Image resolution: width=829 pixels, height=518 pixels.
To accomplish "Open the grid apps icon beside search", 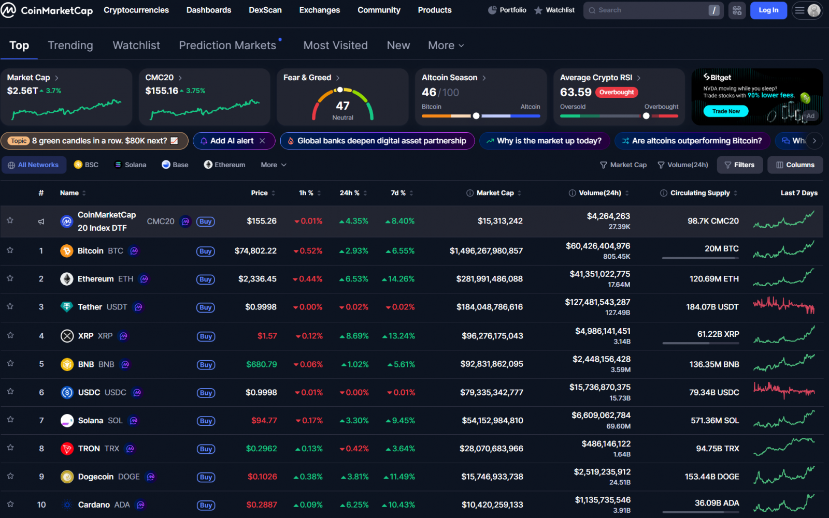I will (737, 10).
